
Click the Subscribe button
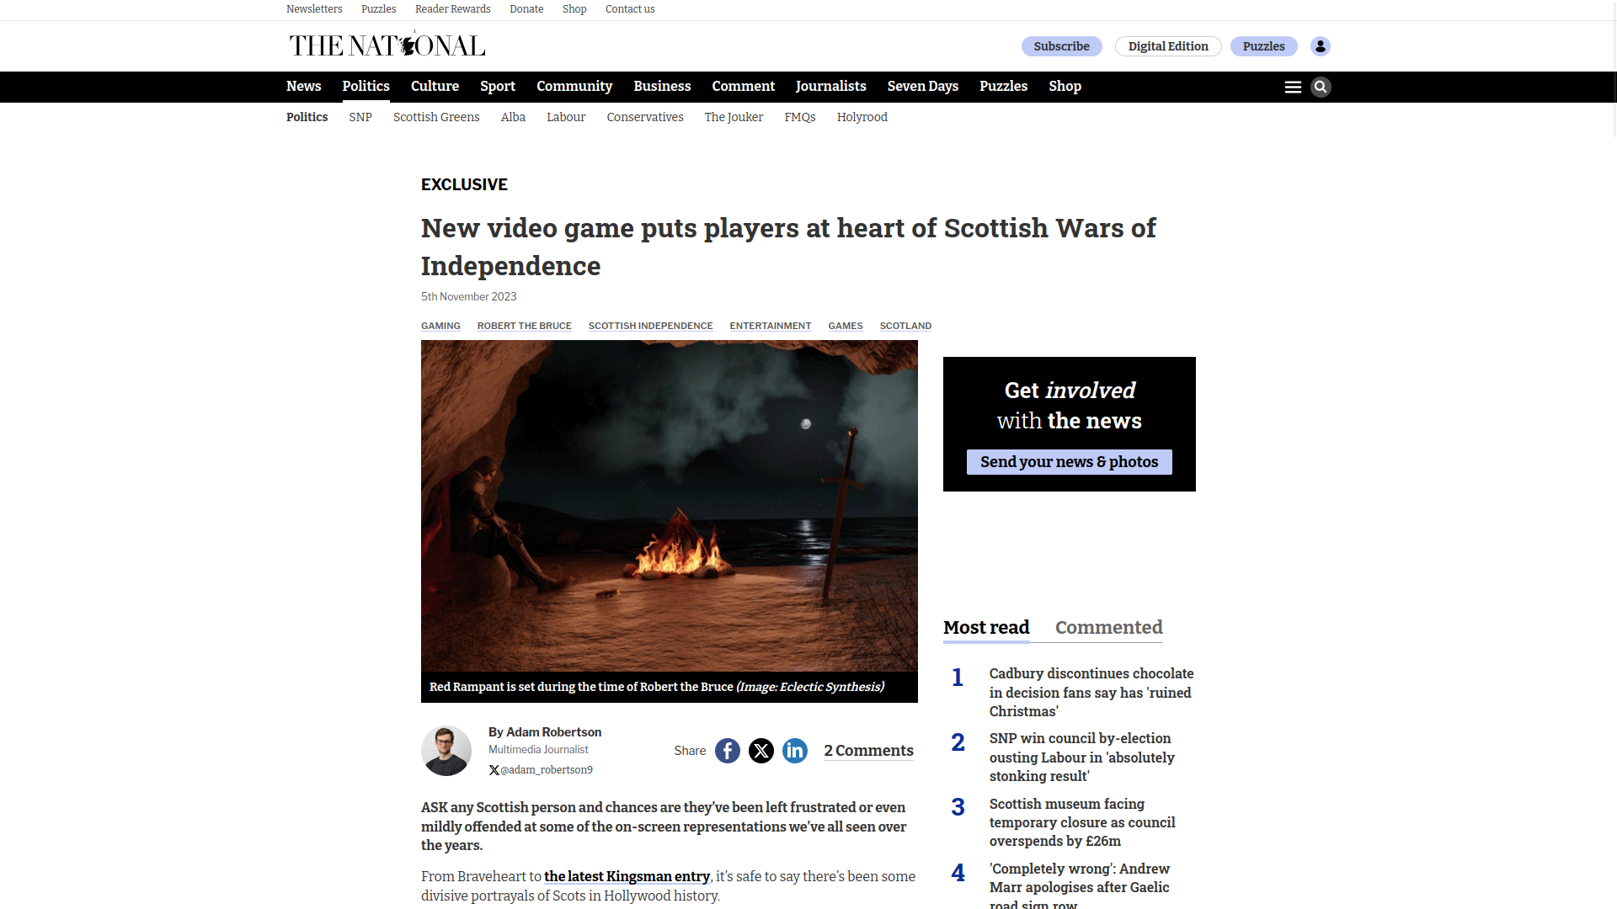(1061, 46)
